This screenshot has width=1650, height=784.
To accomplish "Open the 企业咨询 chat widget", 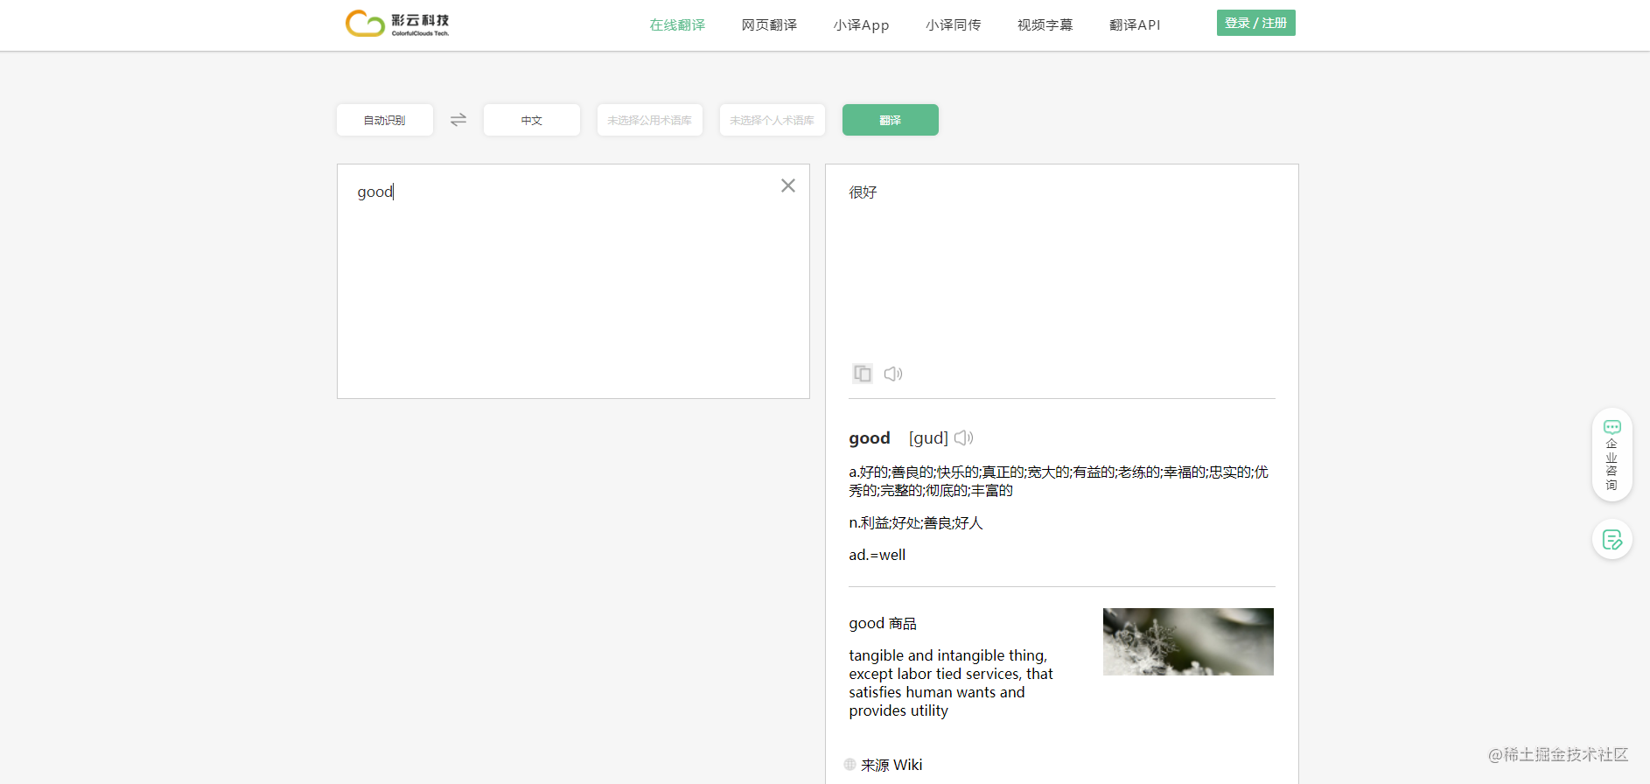I will click(1612, 455).
